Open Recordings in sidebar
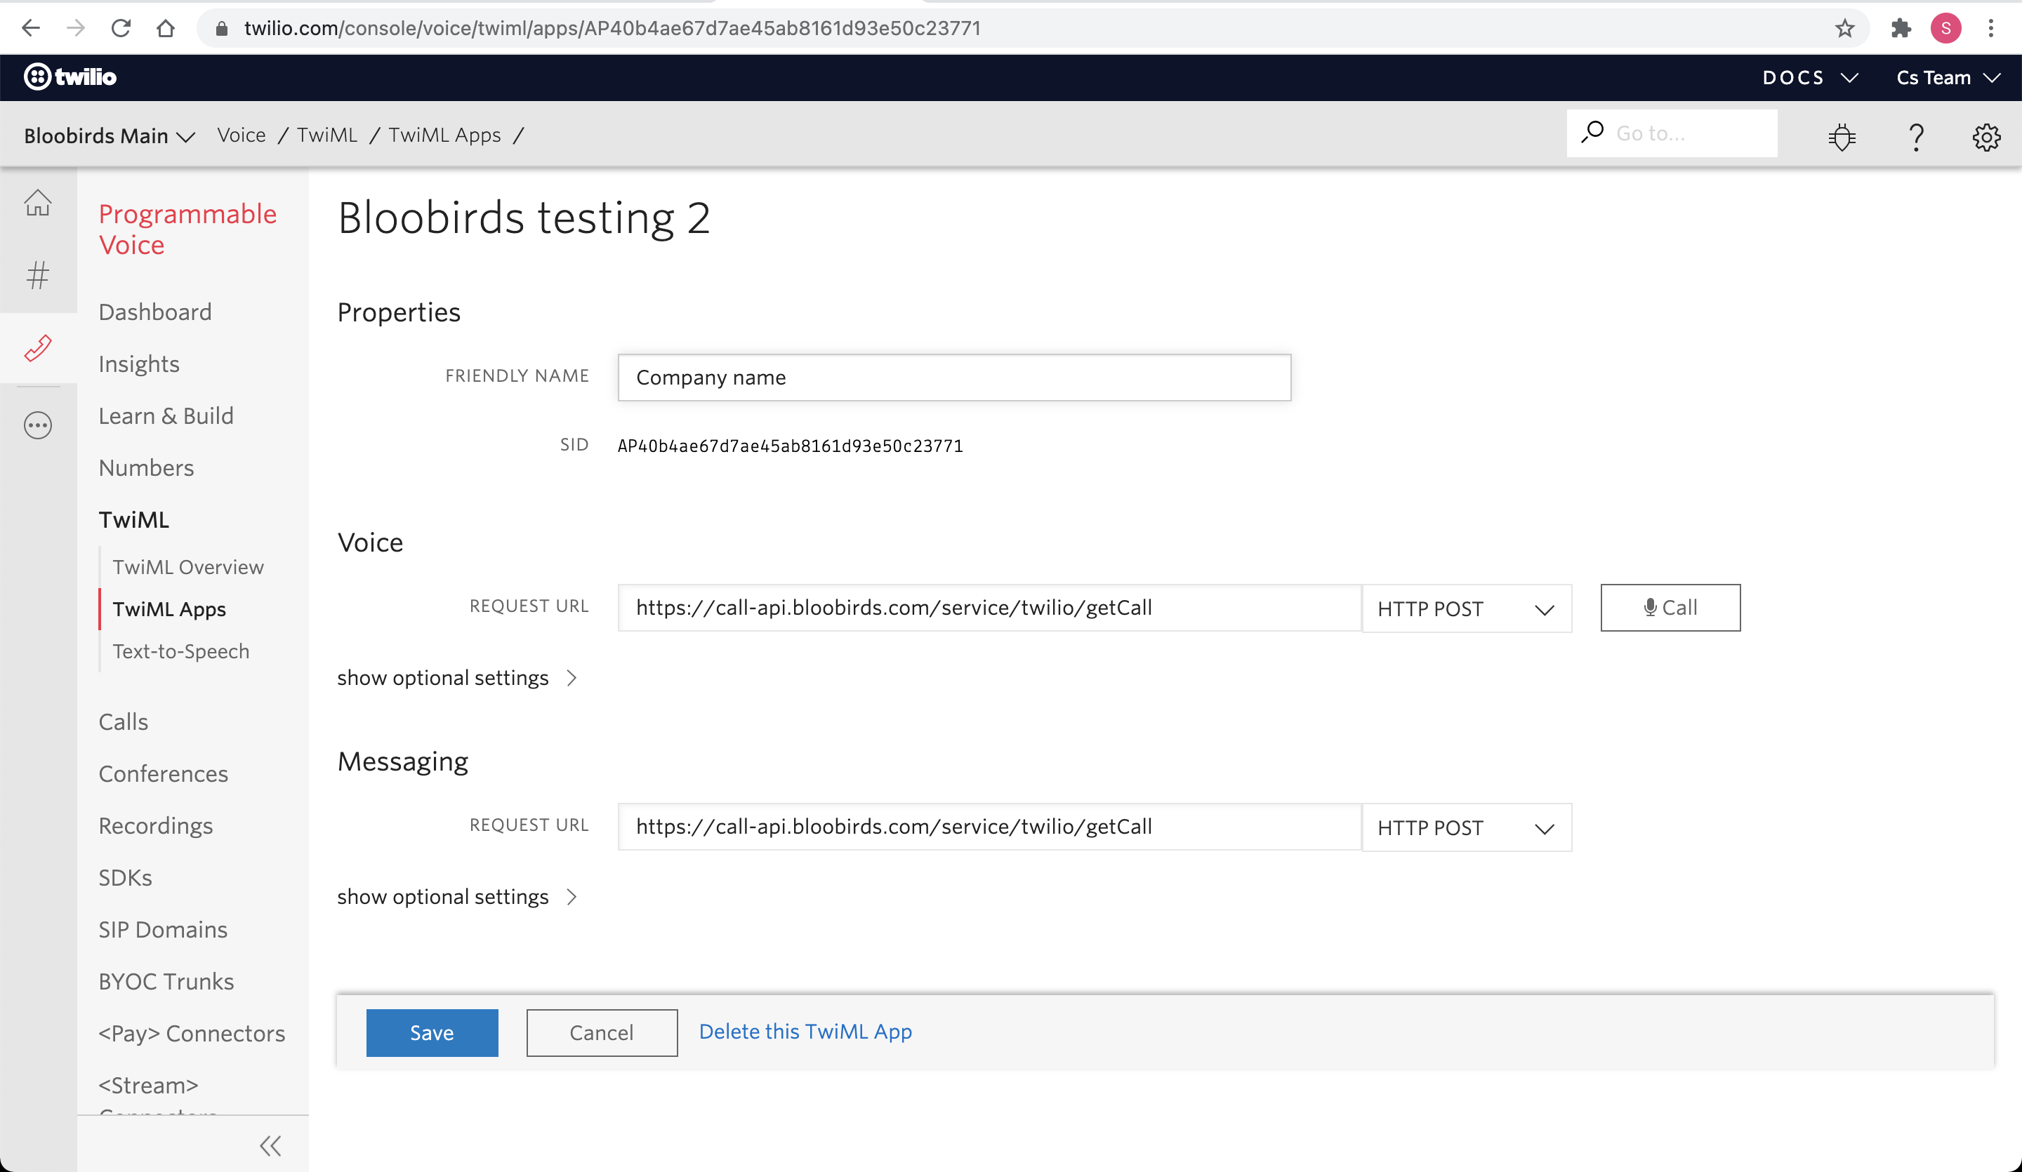Image resolution: width=2022 pixels, height=1172 pixels. tap(156, 826)
